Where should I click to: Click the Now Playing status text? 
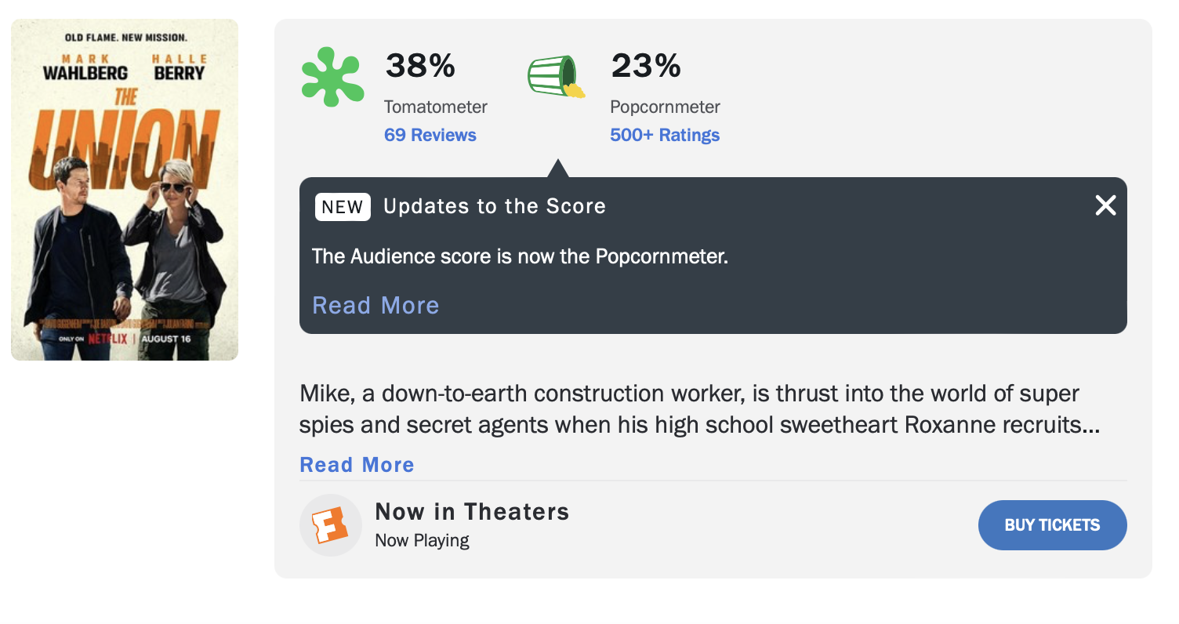pyautogui.click(x=422, y=540)
